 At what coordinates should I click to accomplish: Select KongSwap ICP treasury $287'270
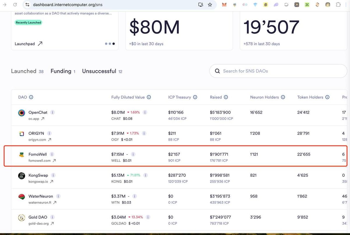(x=177, y=175)
